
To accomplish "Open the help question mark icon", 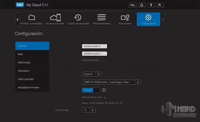I will (x=151, y=5).
